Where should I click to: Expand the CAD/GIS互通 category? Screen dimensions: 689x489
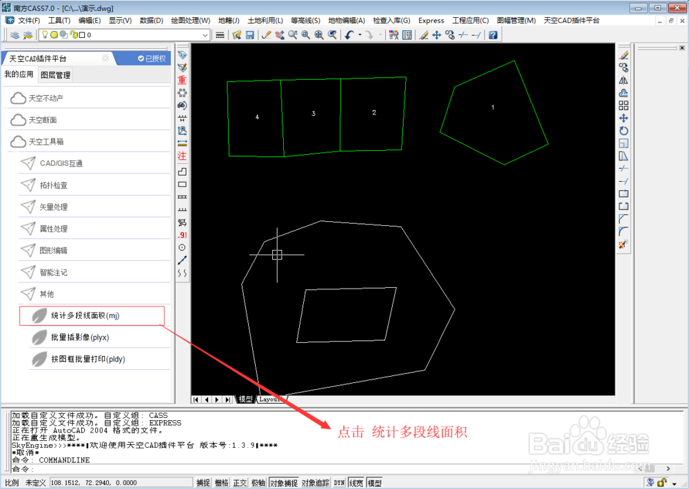pyautogui.click(x=94, y=163)
